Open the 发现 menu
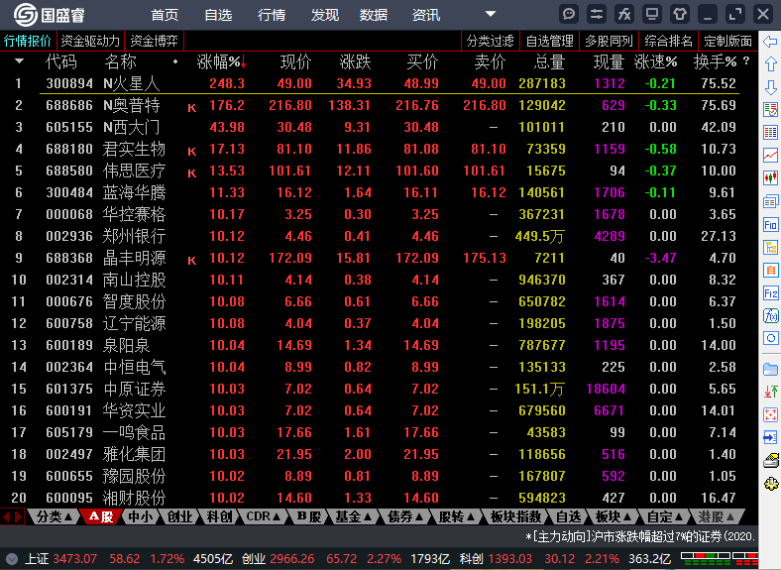The width and height of the screenshot is (781, 570). tap(325, 15)
